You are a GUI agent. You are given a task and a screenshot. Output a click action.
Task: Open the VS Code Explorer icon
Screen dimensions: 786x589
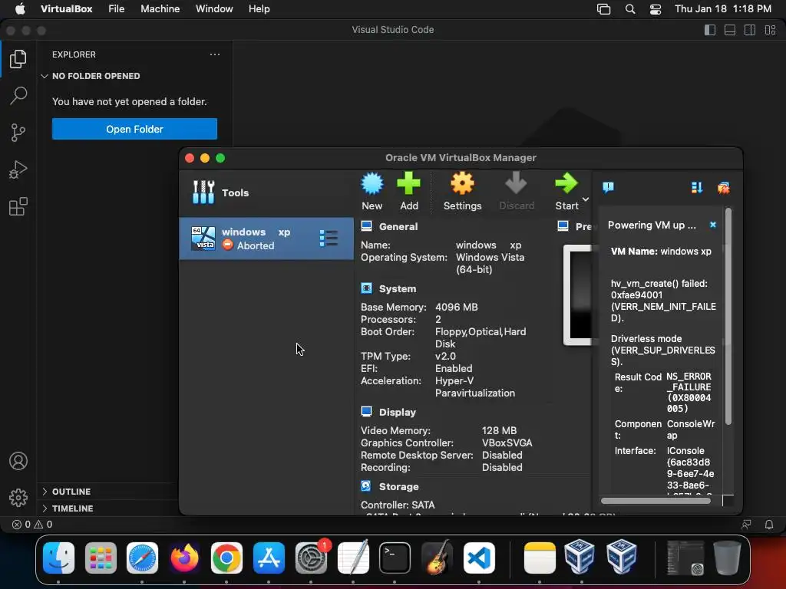[18, 59]
